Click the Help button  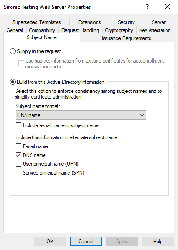[x=158, y=241]
